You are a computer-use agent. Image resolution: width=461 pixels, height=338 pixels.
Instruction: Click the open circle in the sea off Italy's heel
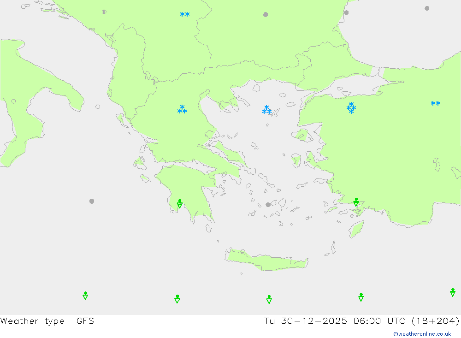pos(98,107)
